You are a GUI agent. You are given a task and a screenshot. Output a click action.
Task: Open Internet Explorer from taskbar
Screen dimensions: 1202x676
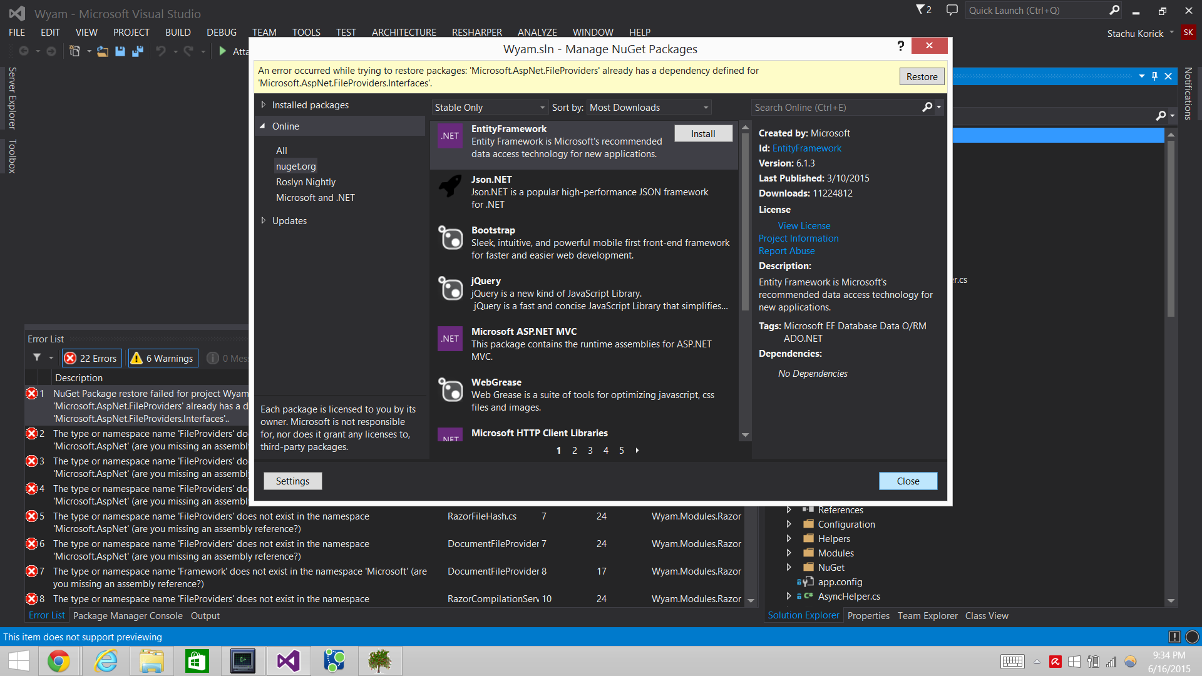(106, 661)
